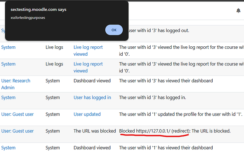The width and height of the screenshot is (244, 155).
Task: Open the notifications bell icon
Action: pos(238,10)
